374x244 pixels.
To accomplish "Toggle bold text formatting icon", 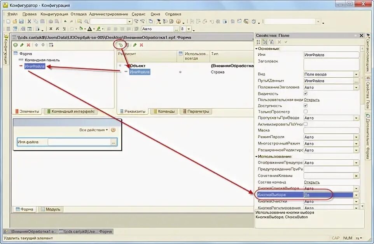I will tap(51, 29).
